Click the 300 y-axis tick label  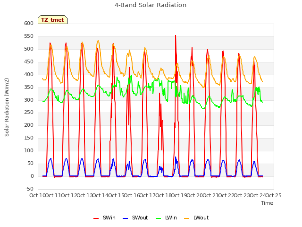click(x=29, y=100)
